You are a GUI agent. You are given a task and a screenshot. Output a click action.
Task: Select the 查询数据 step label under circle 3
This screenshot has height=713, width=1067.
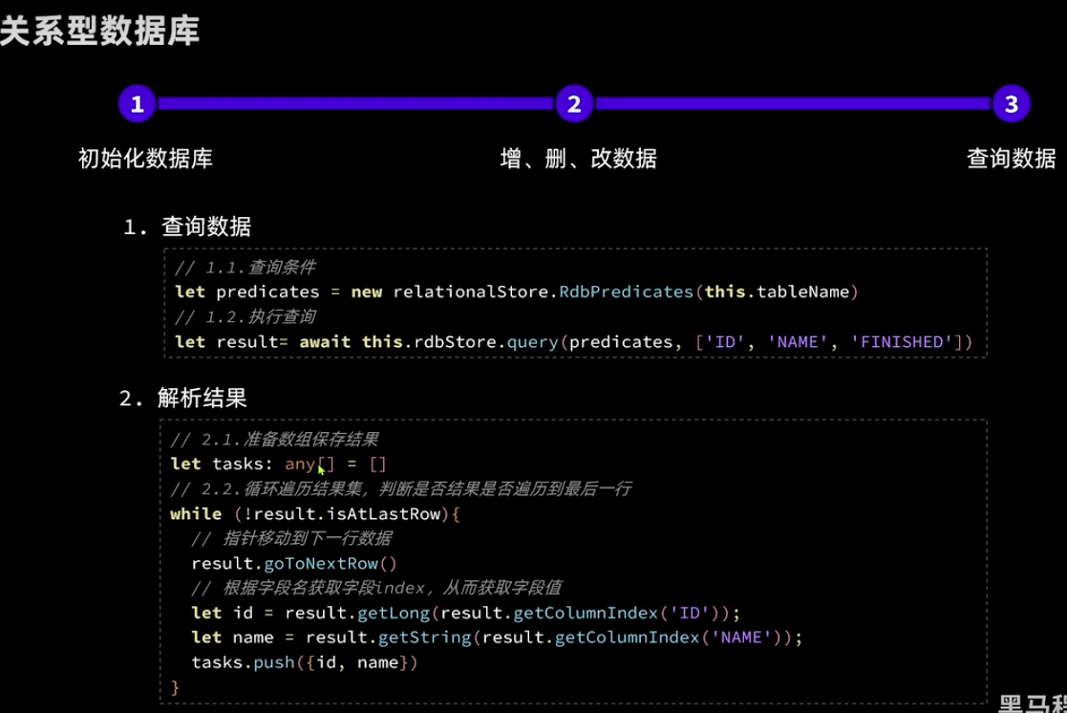[x=1011, y=159]
